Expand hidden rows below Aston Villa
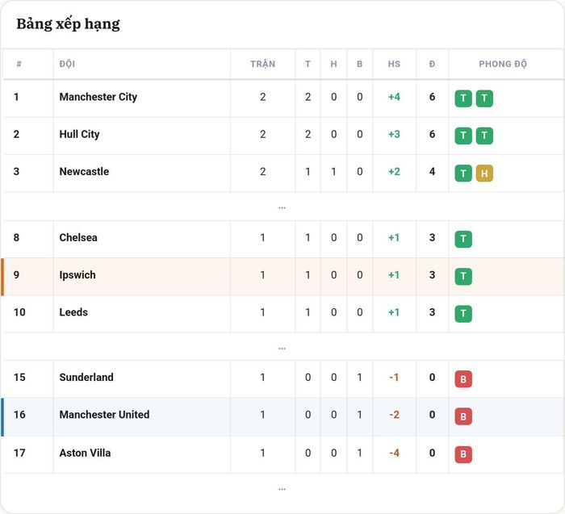565x514 pixels. click(x=282, y=489)
